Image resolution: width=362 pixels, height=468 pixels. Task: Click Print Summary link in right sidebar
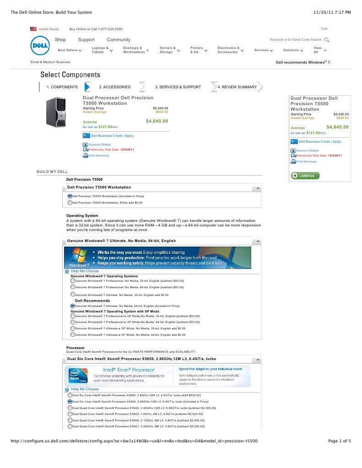[307, 161]
